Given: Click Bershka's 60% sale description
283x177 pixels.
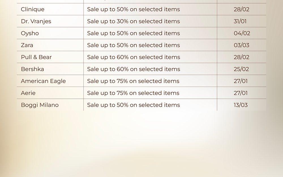Looking at the screenshot, I should pyautogui.click(x=133, y=69).
